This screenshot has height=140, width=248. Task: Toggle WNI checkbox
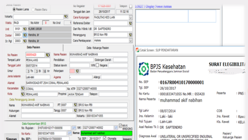point(97,65)
